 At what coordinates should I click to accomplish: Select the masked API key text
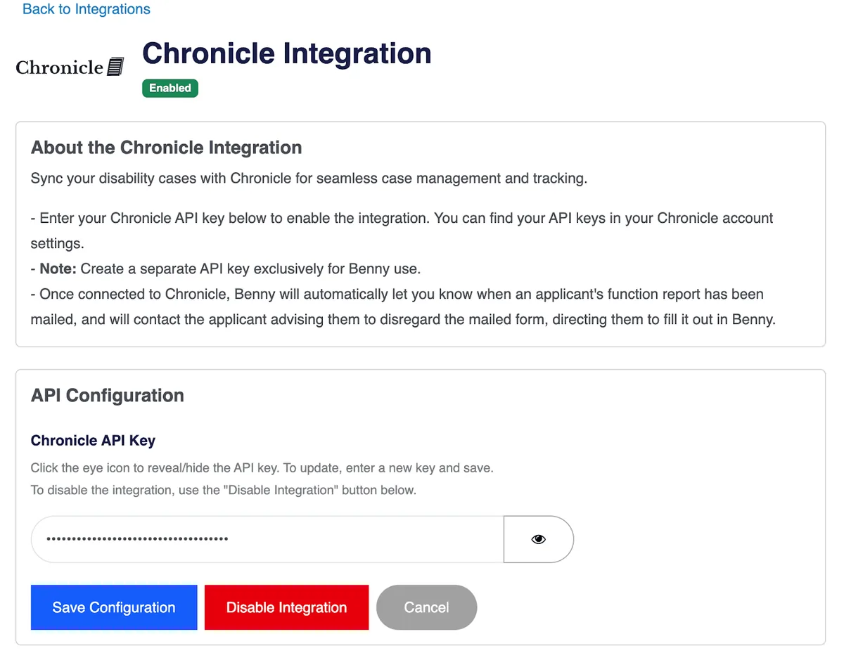pos(134,538)
